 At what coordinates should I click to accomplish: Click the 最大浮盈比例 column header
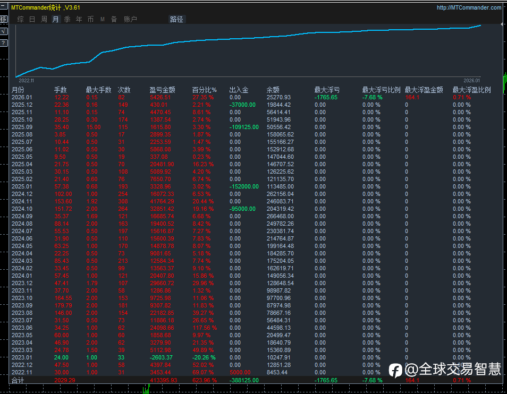[x=472, y=90]
